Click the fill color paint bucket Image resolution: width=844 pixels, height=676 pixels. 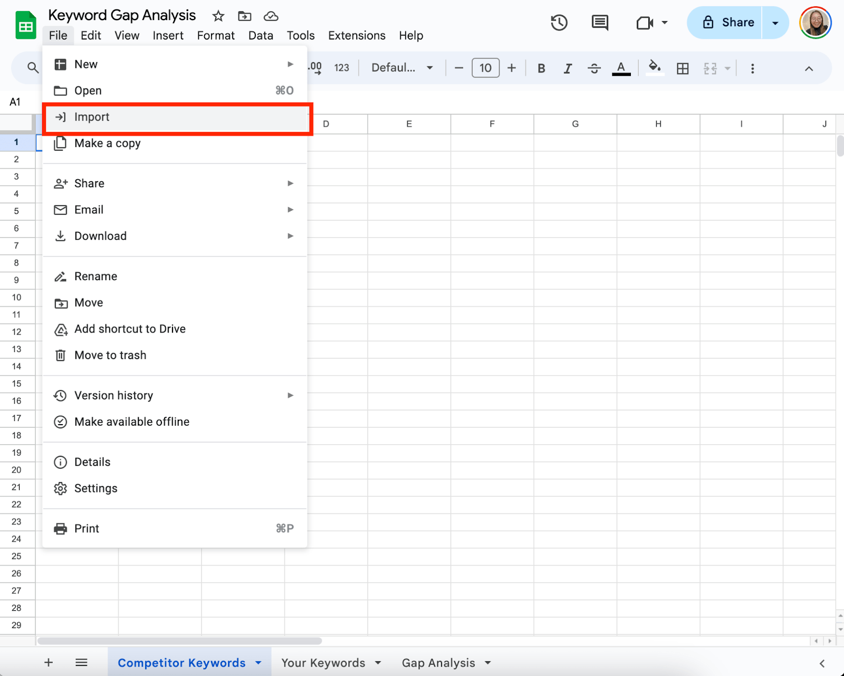click(655, 68)
